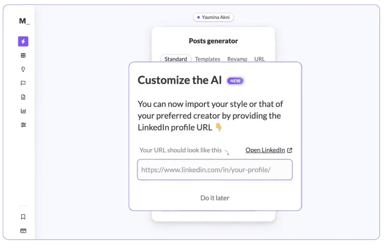The height and width of the screenshot is (244, 384).
Task: Click the Open LinkedIn link
Action: coord(265,150)
